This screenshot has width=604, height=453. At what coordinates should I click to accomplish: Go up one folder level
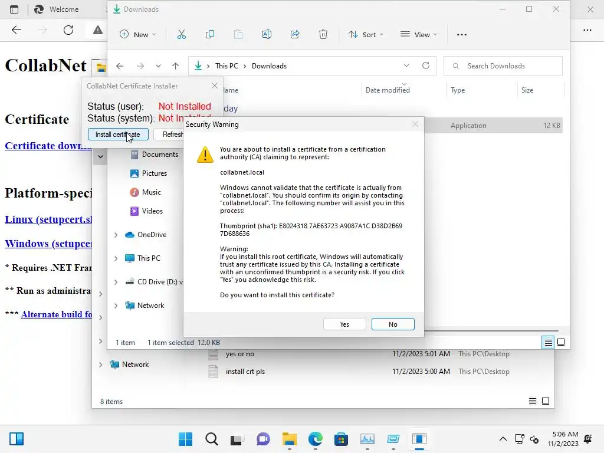(x=175, y=66)
